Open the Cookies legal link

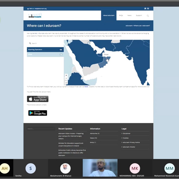pyautogui.click(x=126, y=138)
